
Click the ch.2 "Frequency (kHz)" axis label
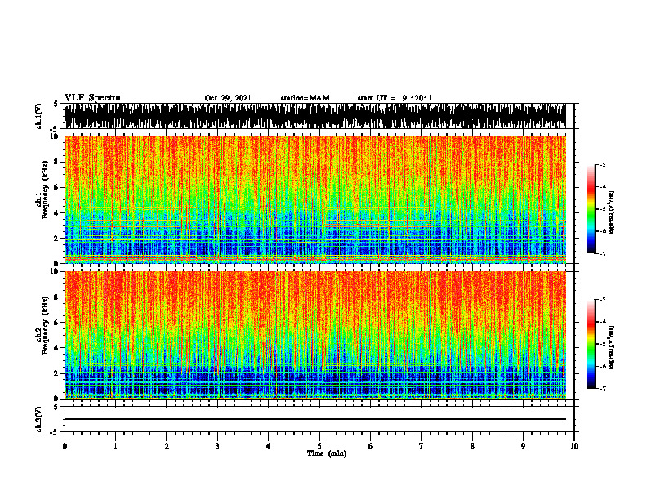[x=45, y=325]
